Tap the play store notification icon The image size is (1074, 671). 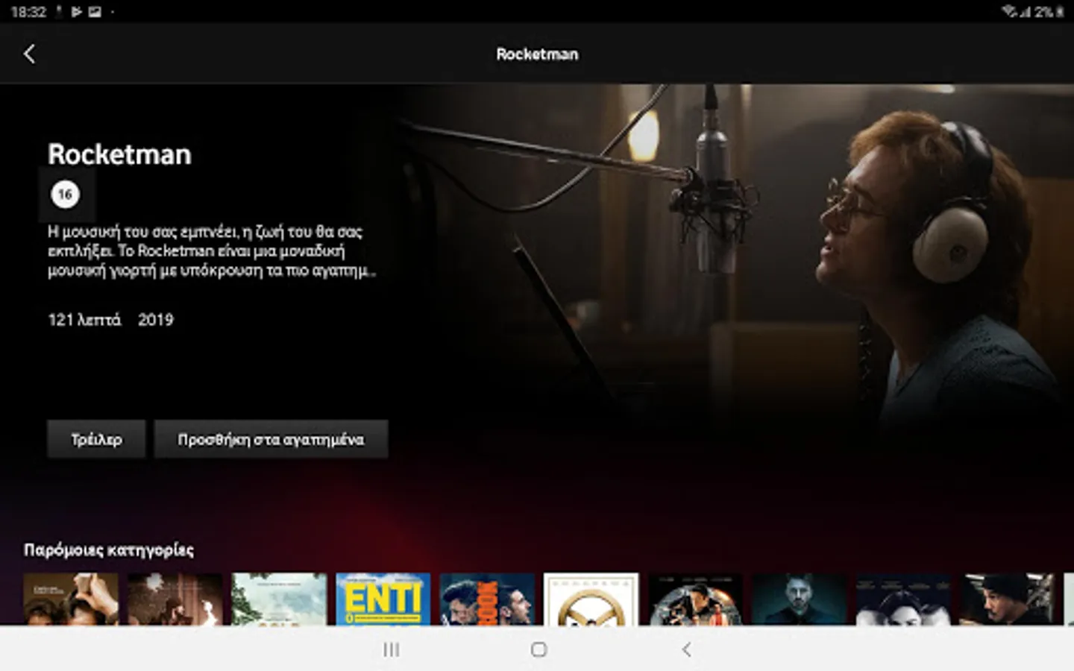(77, 12)
